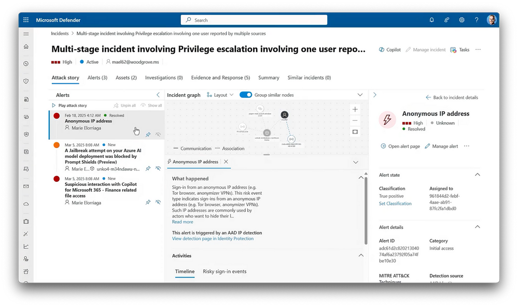Image resolution: width=518 pixels, height=307 pixels.
Task: Open more options ellipsis beside Tasks
Action: tap(478, 50)
